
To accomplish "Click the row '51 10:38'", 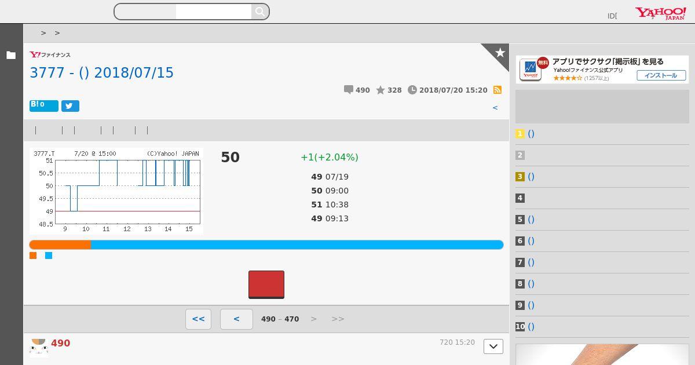I will click(330, 205).
